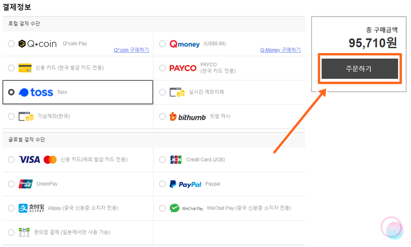
Task: Choose the Paypal radio button
Action: (162, 184)
